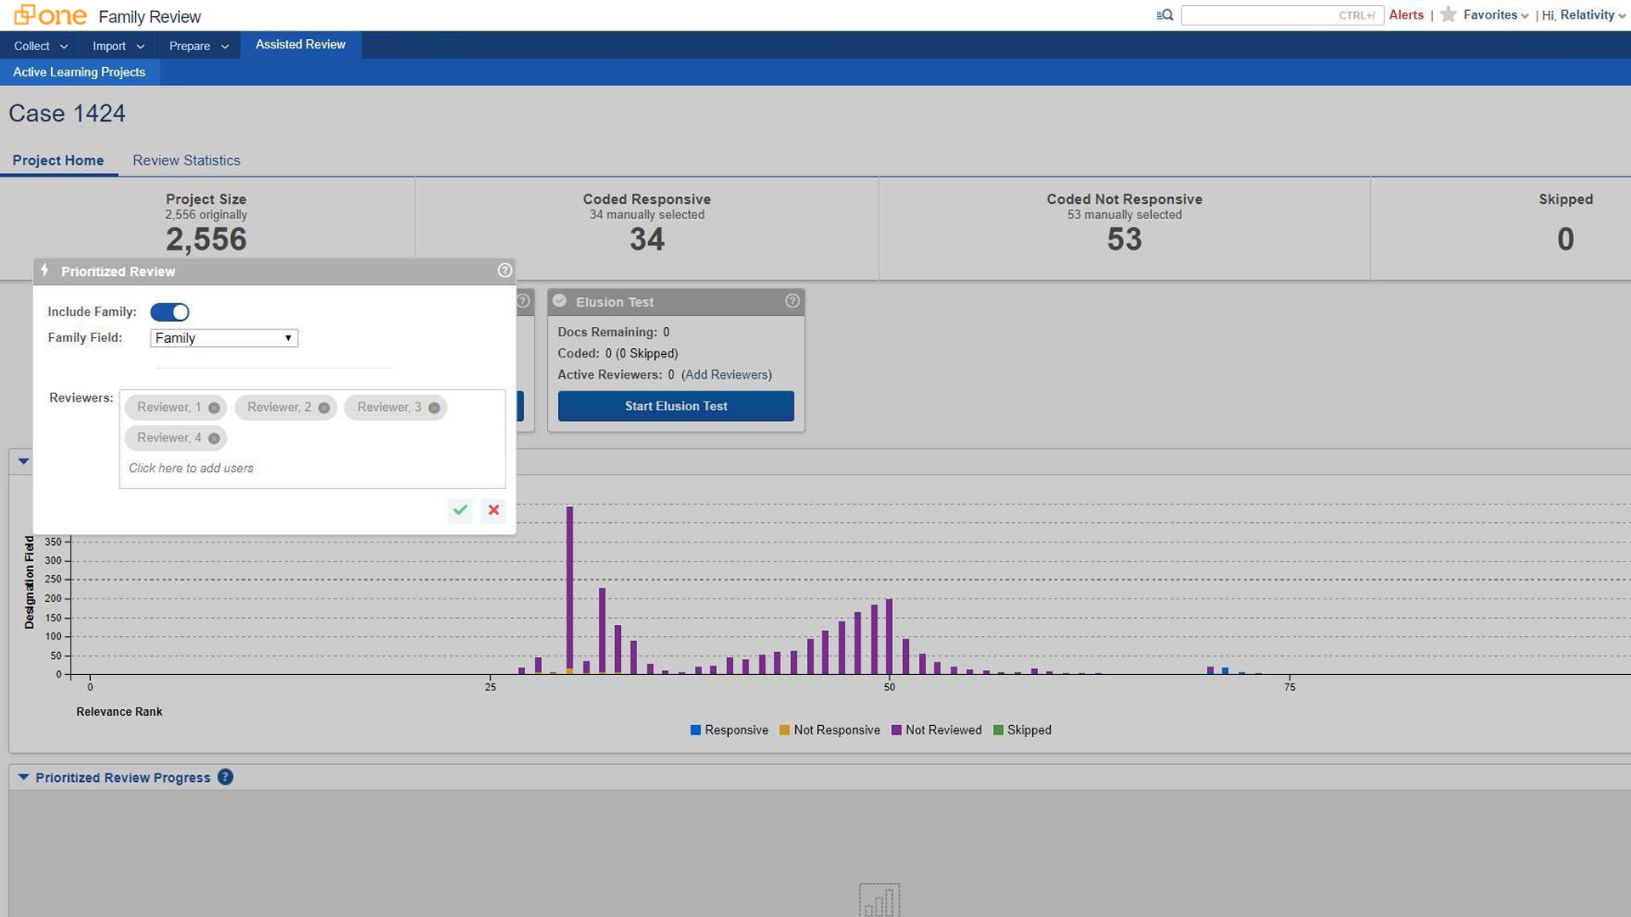Open help for Elusion Test
This screenshot has width=1631, height=917.
(792, 301)
